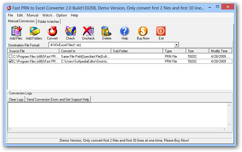Image resolution: width=242 pixels, height=152 pixels.
Task: Open the Destination File Format dropdown arrow
Action: [176, 45]
